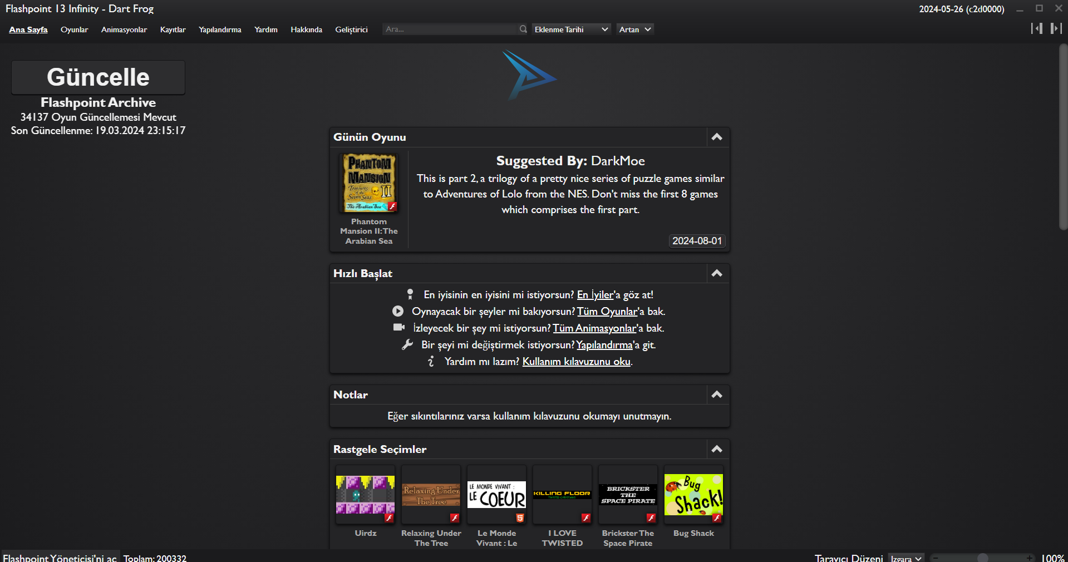Open the Izgara layout dropdown
This screenshot has height=562, width=1068.
pos(907,558)
